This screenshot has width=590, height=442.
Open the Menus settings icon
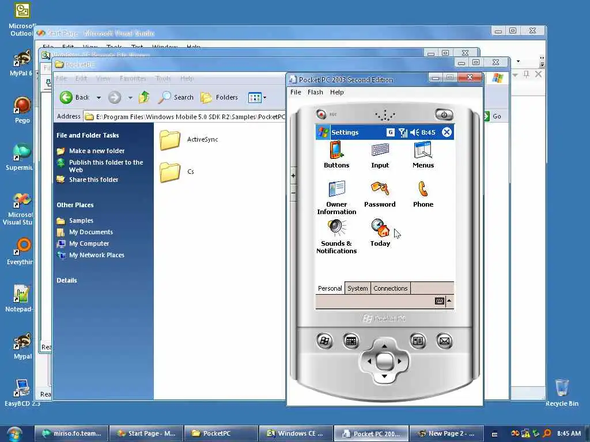click(x=423, y=154)
